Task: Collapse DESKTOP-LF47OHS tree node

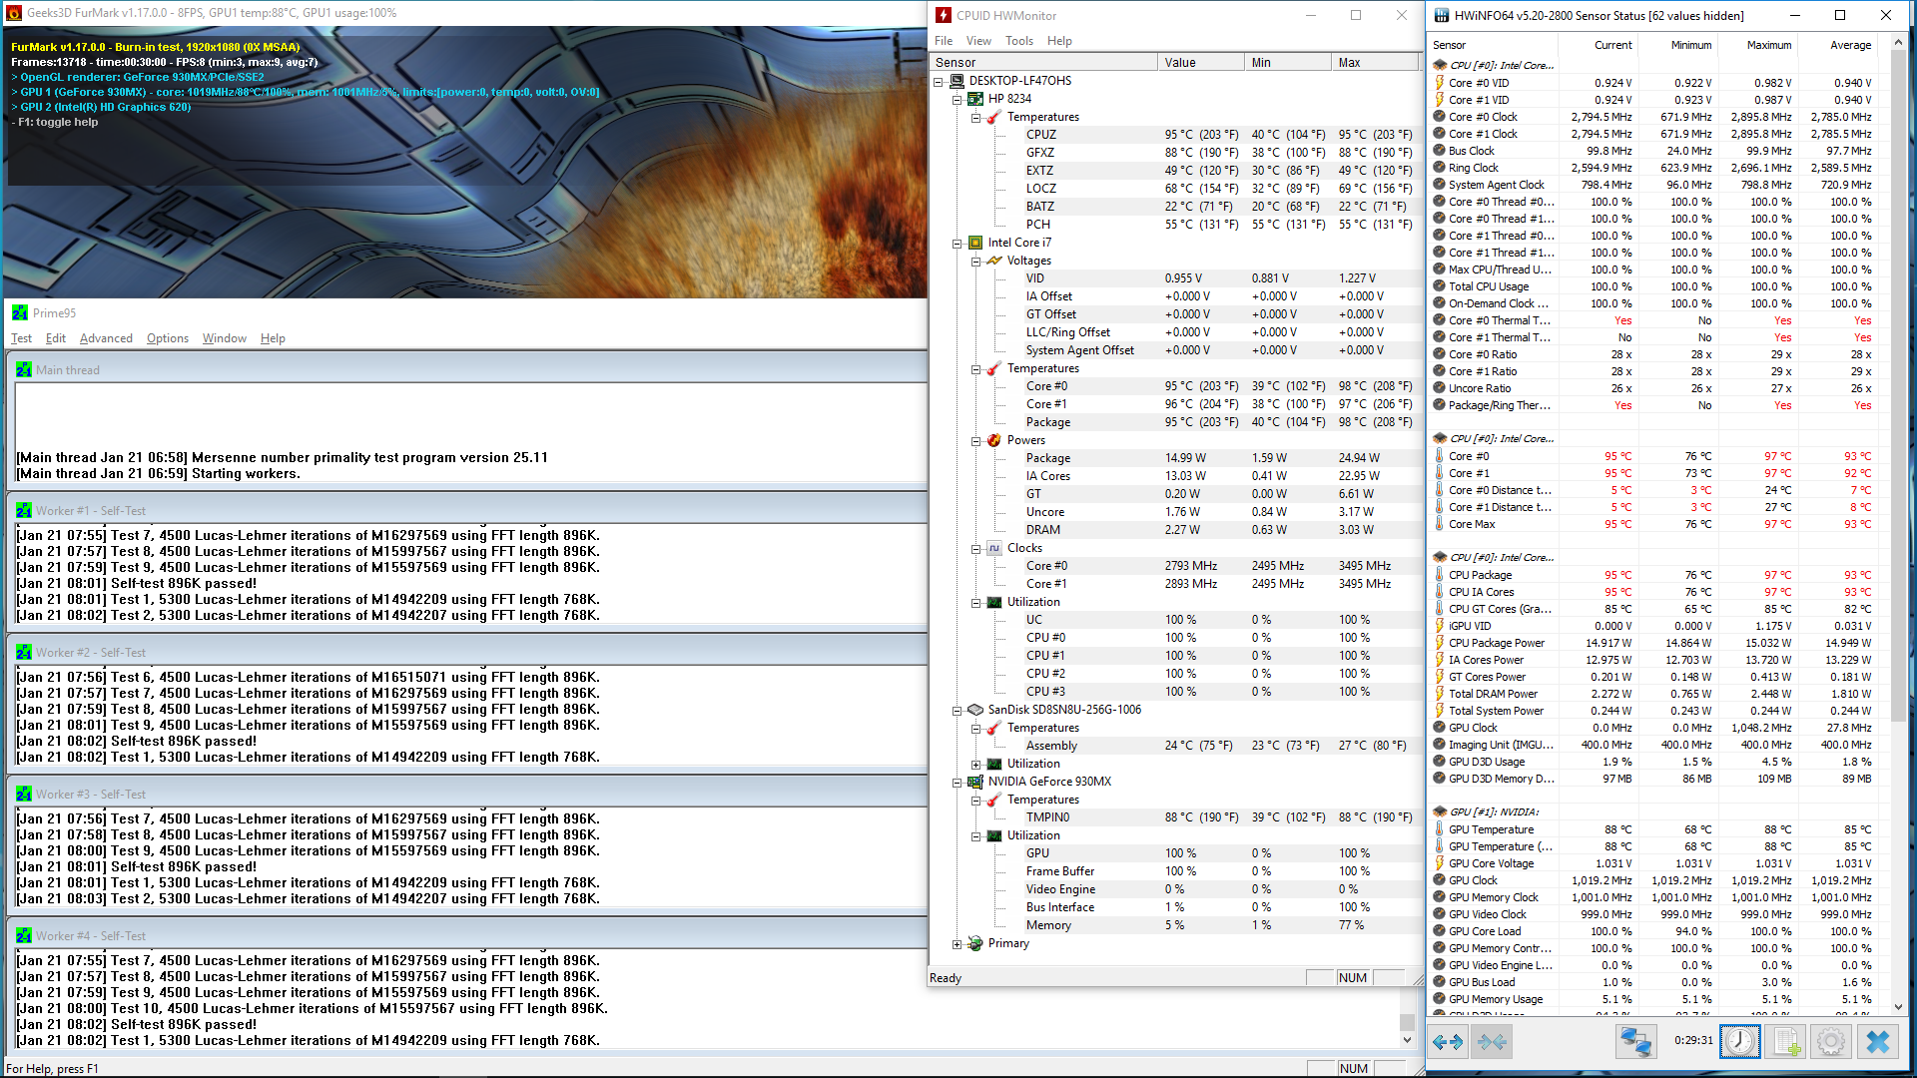Action: pyautogui.click(x=939, y=82)
